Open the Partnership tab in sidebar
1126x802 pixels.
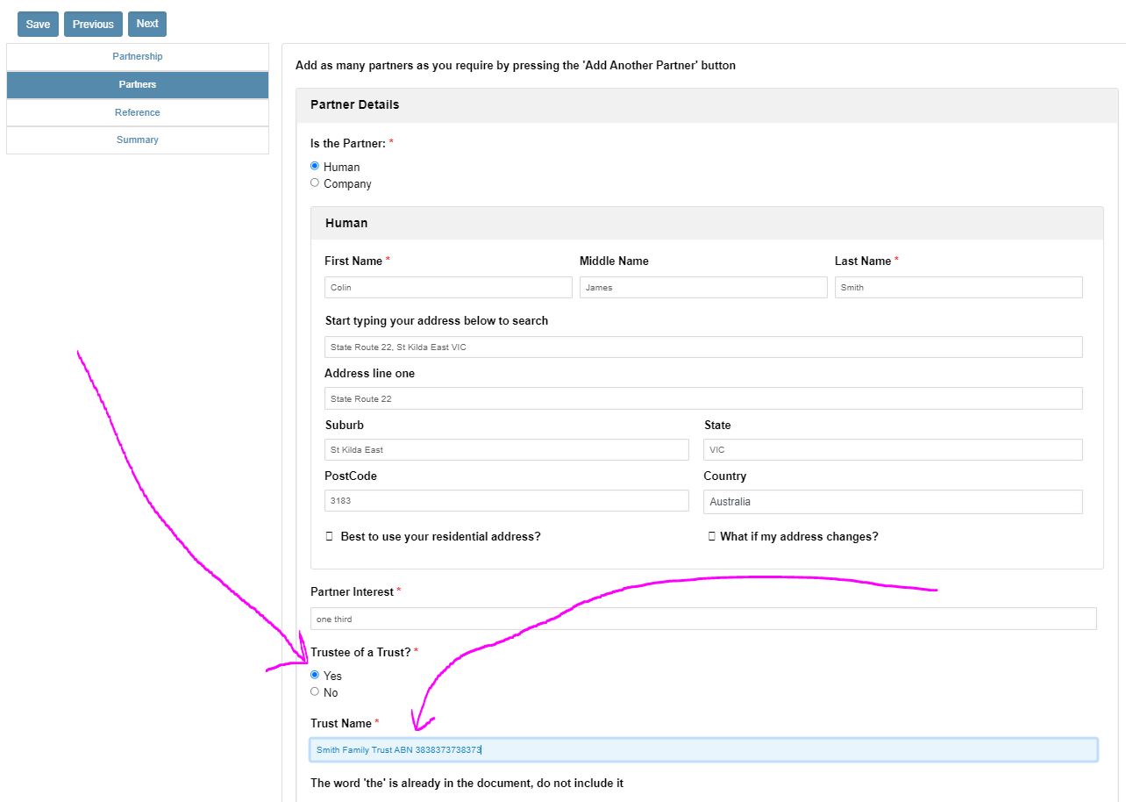[x=138, y=57]
